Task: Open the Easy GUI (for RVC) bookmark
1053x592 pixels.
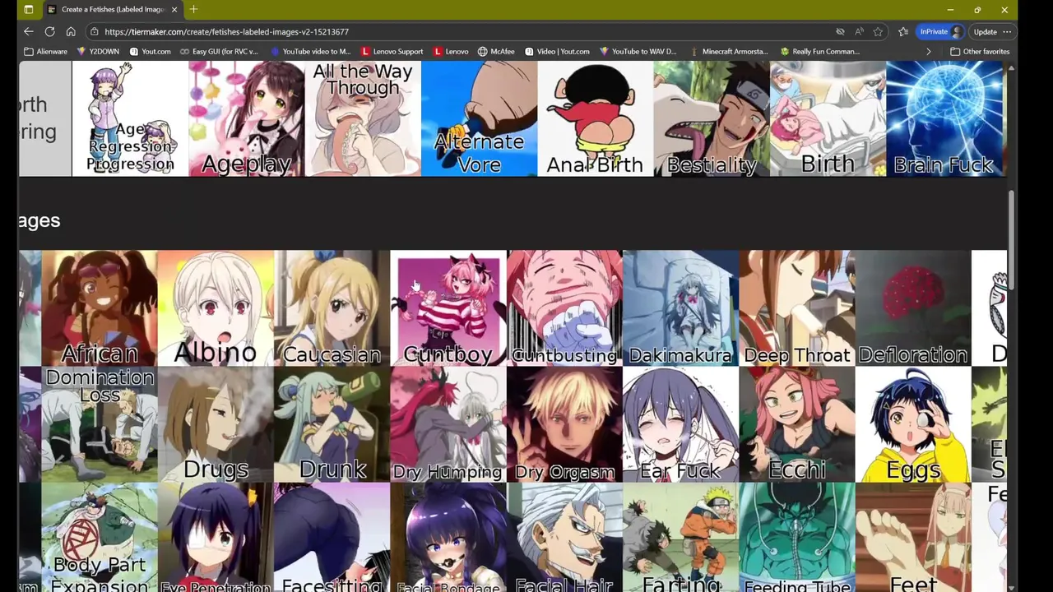Action: [x=219, y=51]
